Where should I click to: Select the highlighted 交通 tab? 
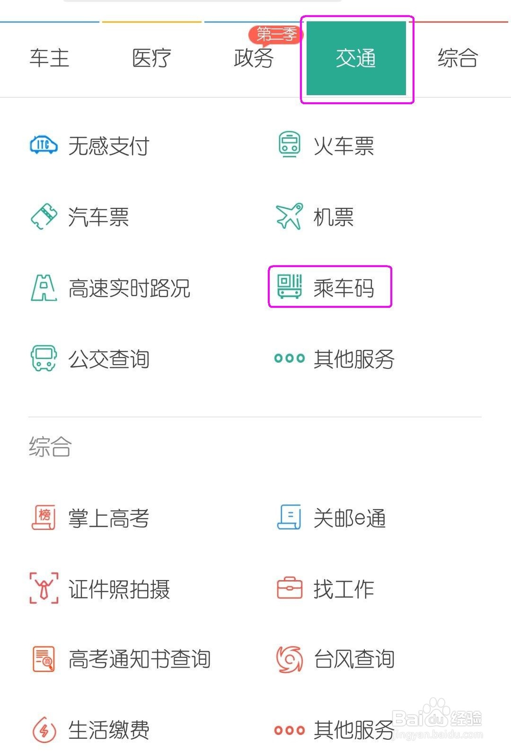[356, 58]
